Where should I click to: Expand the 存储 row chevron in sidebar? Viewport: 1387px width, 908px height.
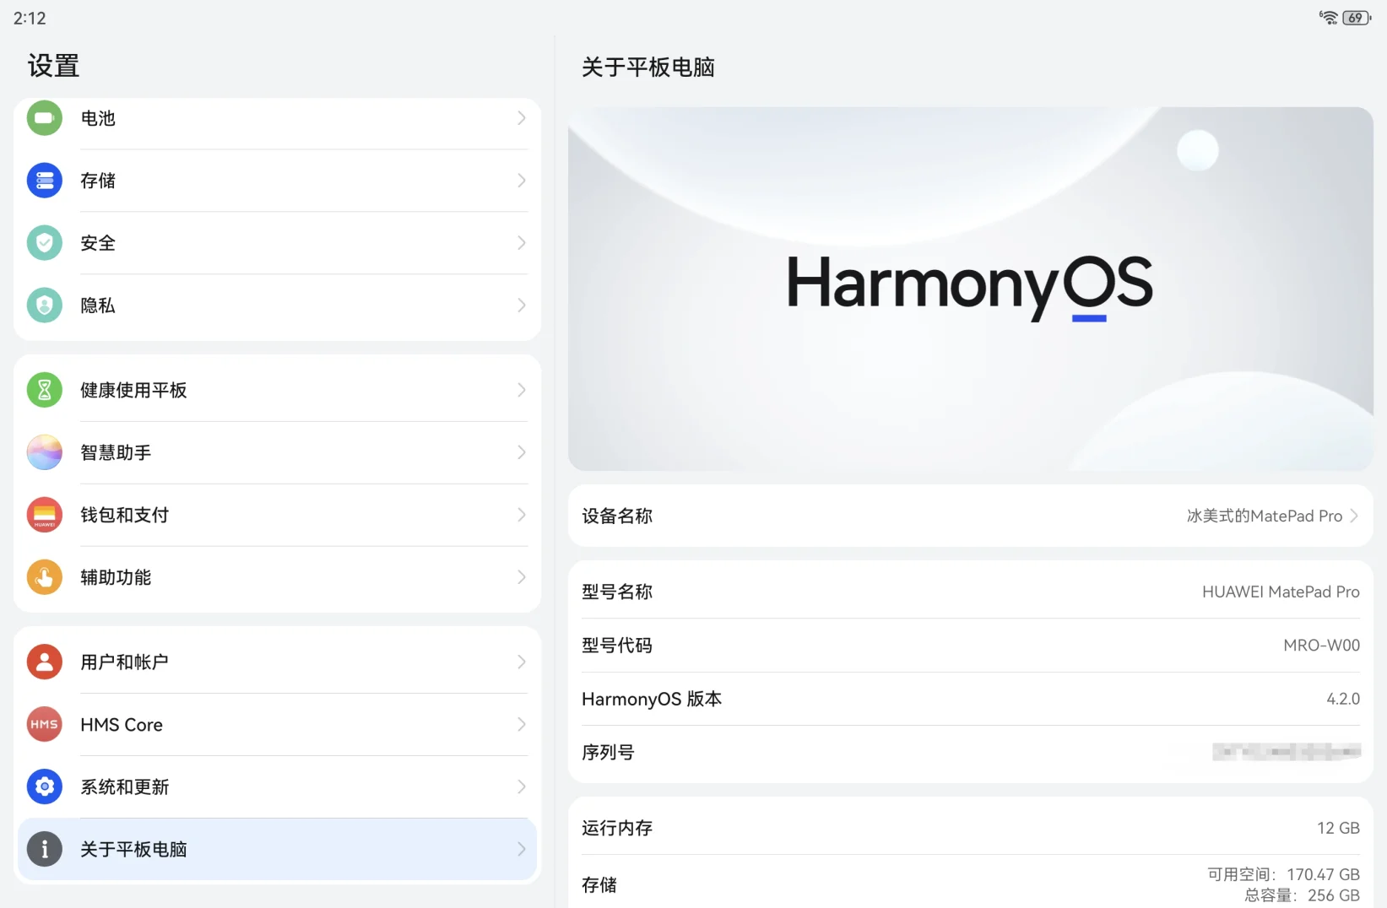[x=522, y=181]
